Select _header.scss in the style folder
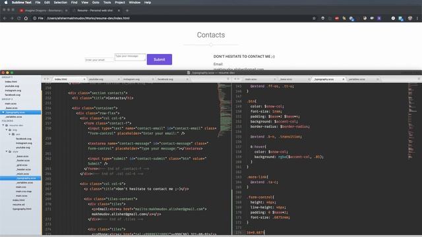The width and height of the screenshot is (422, 237). 23,169
